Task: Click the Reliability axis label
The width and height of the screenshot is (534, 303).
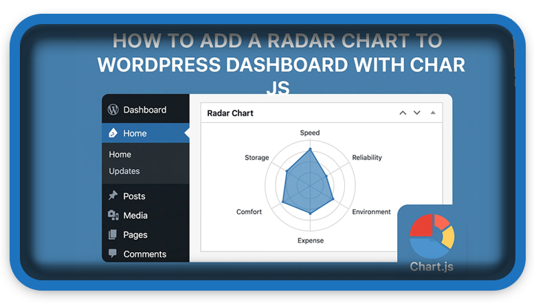Action: click(x=367, y=157)
